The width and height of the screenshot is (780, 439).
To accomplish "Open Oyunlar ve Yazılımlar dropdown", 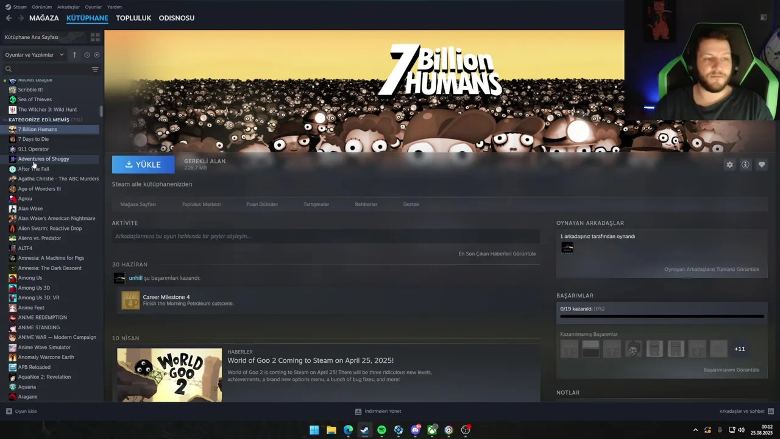I will click(35, 55).
